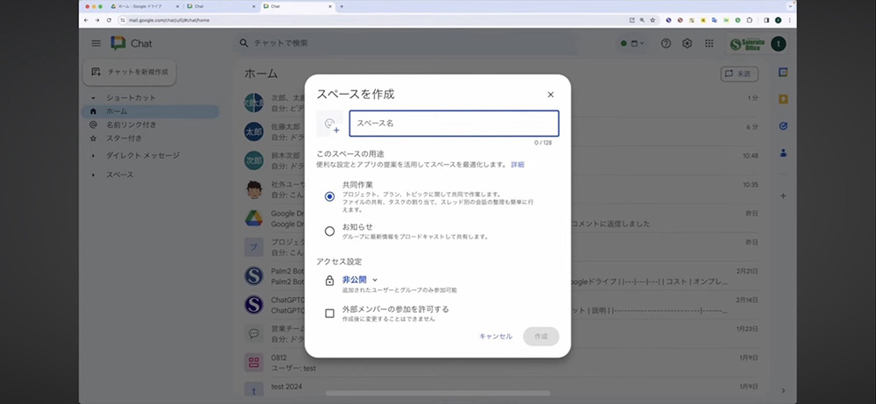This screenshot has height=404, width=876.
Task: Click the account avatar with letter t
Action: coord(778,44)
